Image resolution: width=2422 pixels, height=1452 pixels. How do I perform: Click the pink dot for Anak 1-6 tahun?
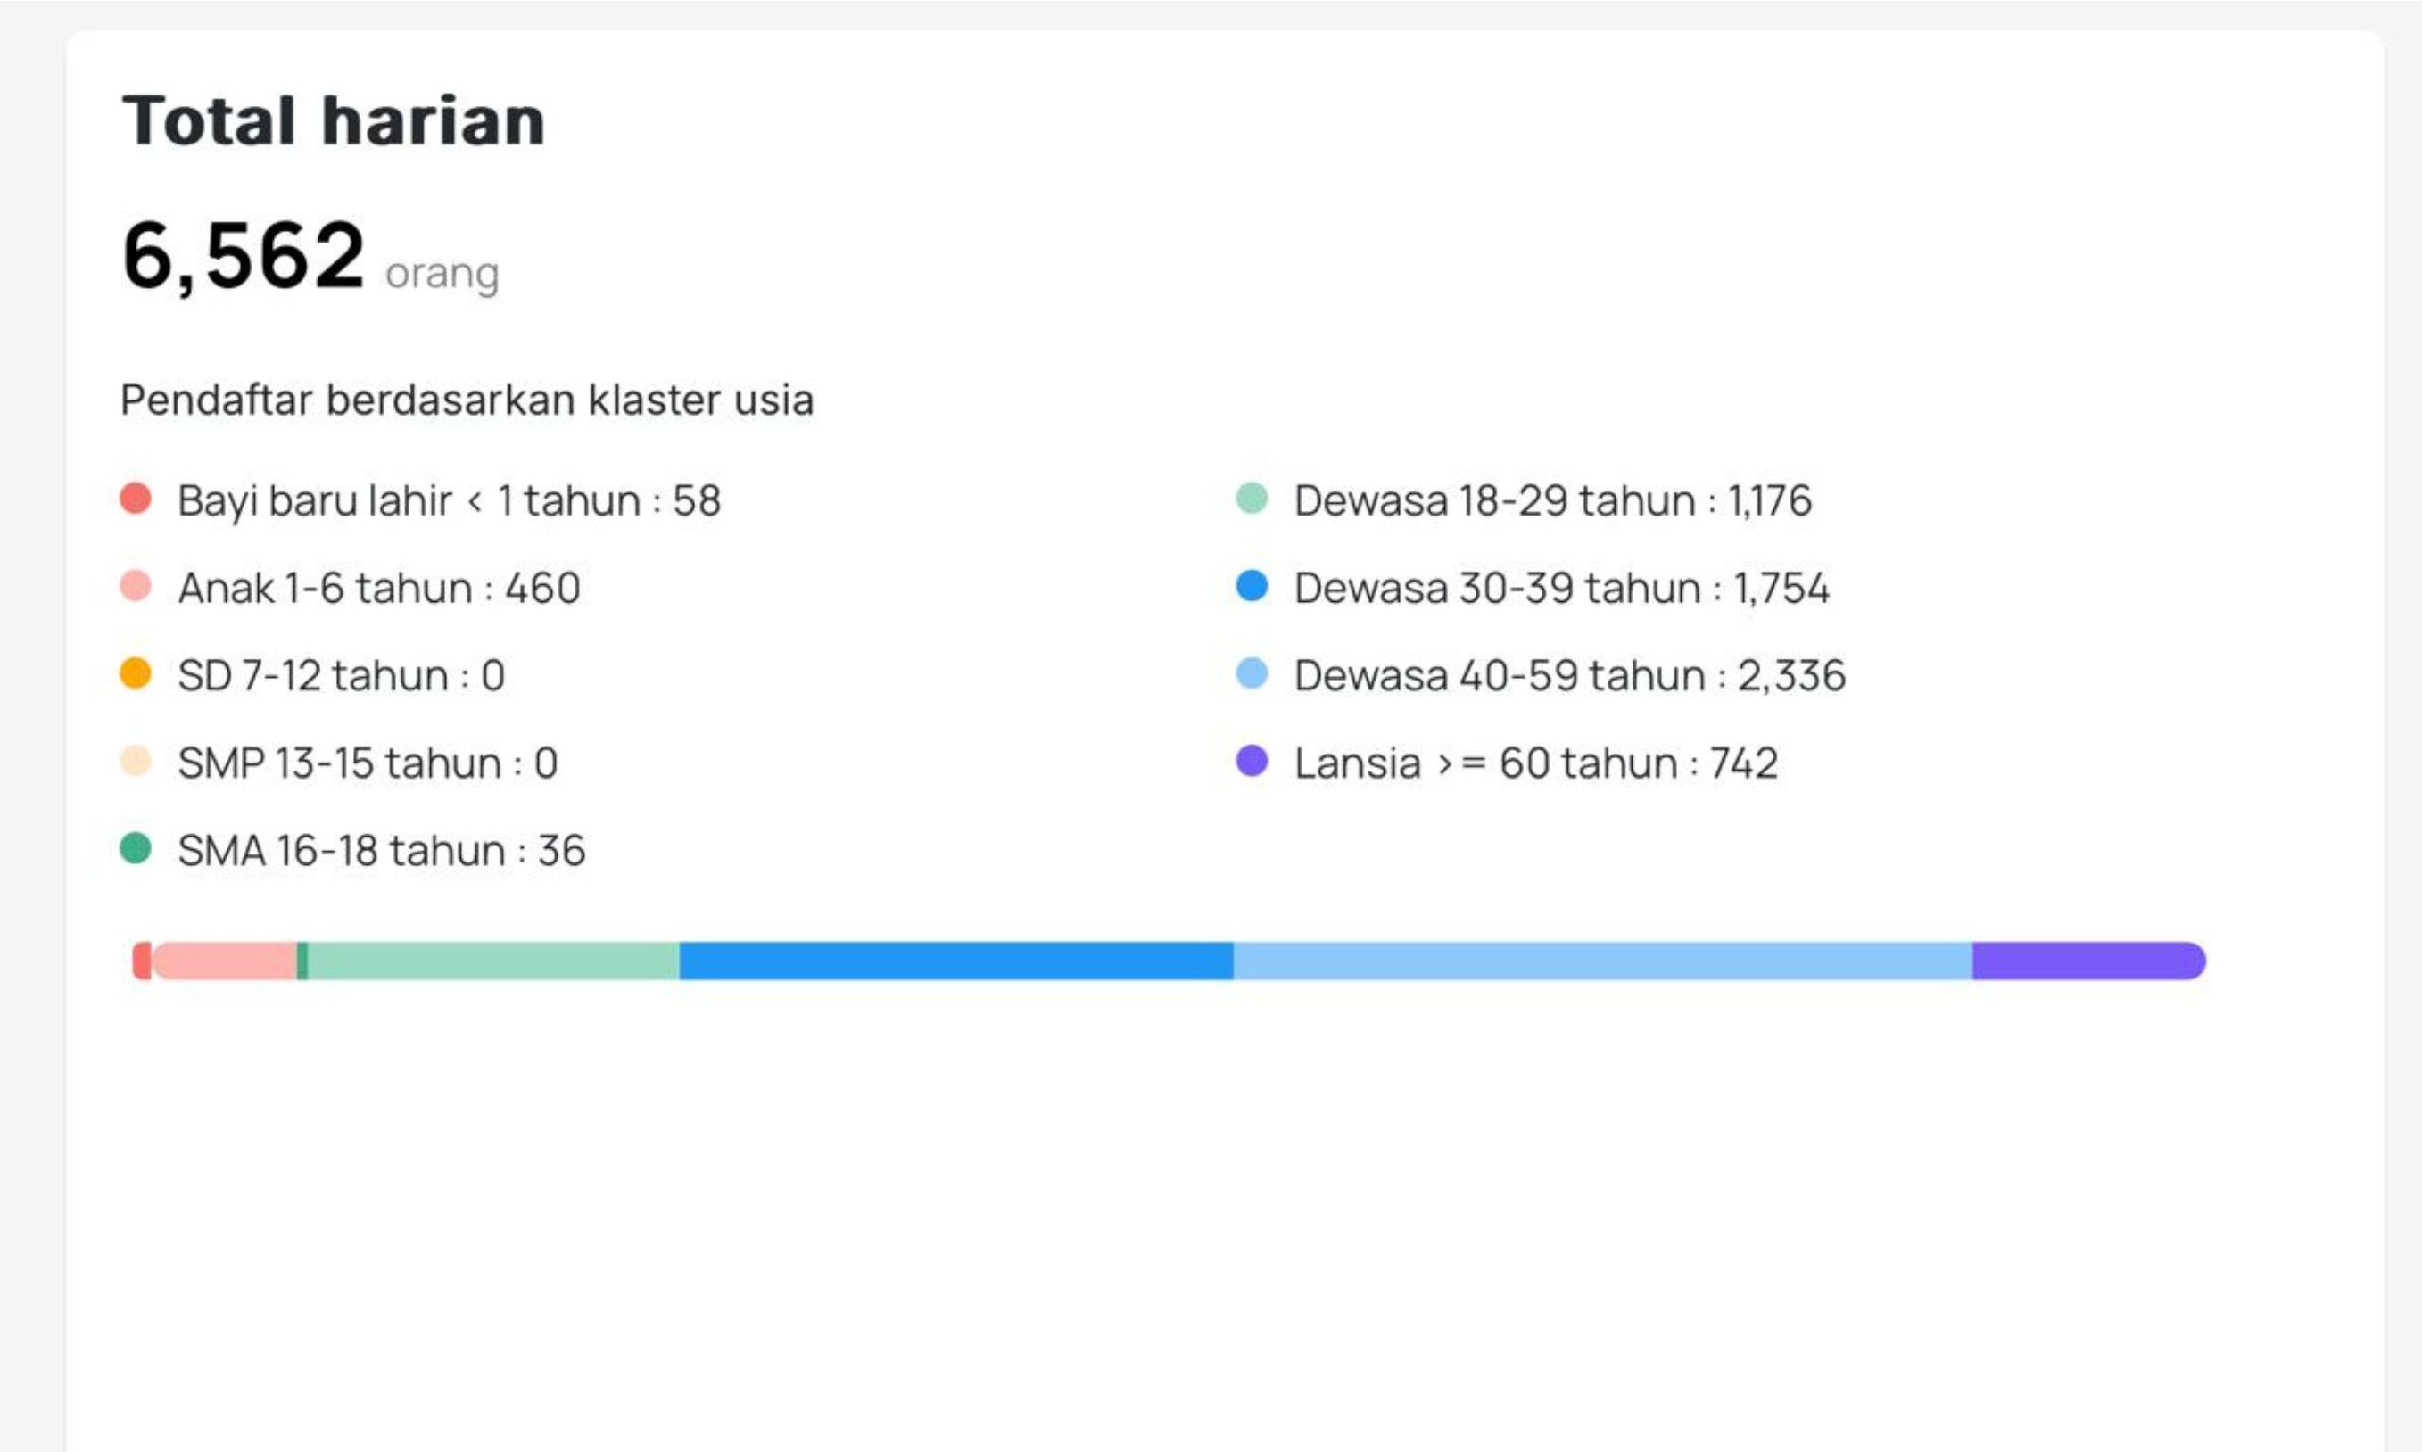pyautogui.click(x=135, y=586)
